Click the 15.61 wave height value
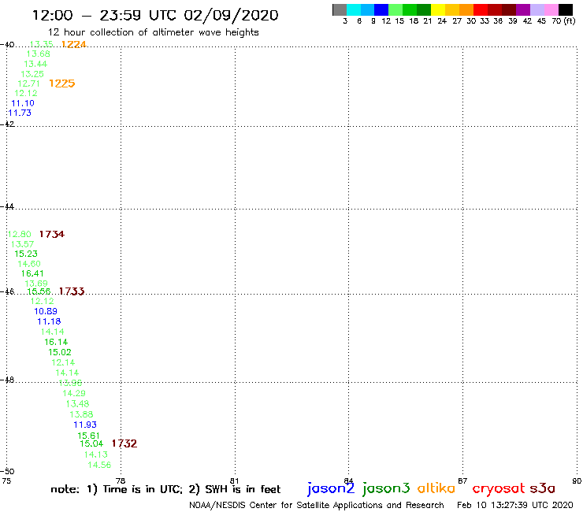Viewport: 583px width, 512px height. click(88, 436)
